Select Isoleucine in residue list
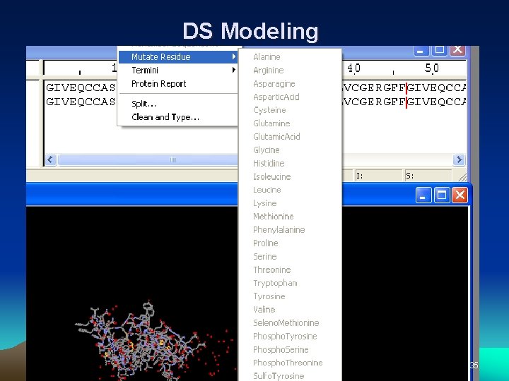 (271, 176)
